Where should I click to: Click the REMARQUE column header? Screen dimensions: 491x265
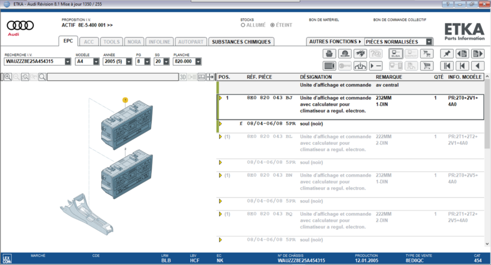coord(389,77)
